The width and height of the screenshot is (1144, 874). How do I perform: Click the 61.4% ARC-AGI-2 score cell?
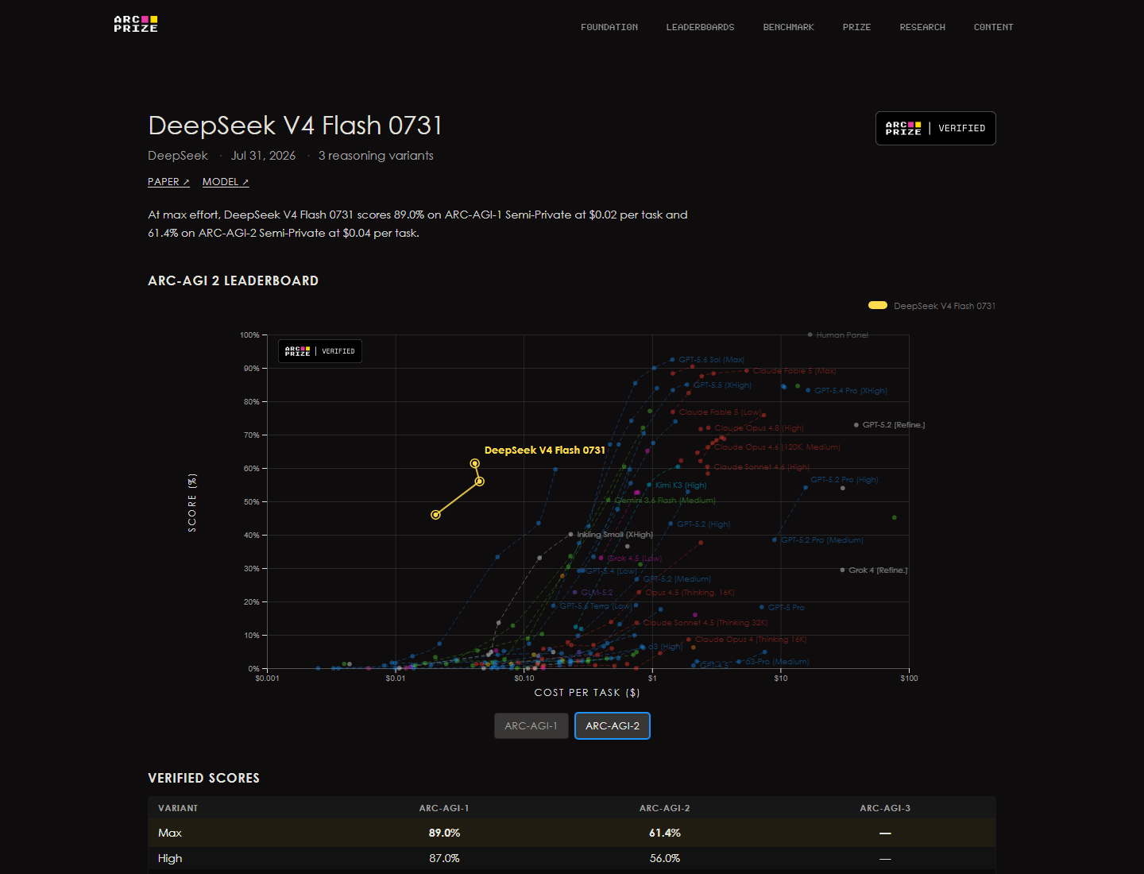(x=665, y=833)
